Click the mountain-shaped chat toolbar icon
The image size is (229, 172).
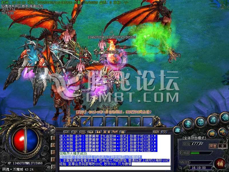[x=66, y=132]
